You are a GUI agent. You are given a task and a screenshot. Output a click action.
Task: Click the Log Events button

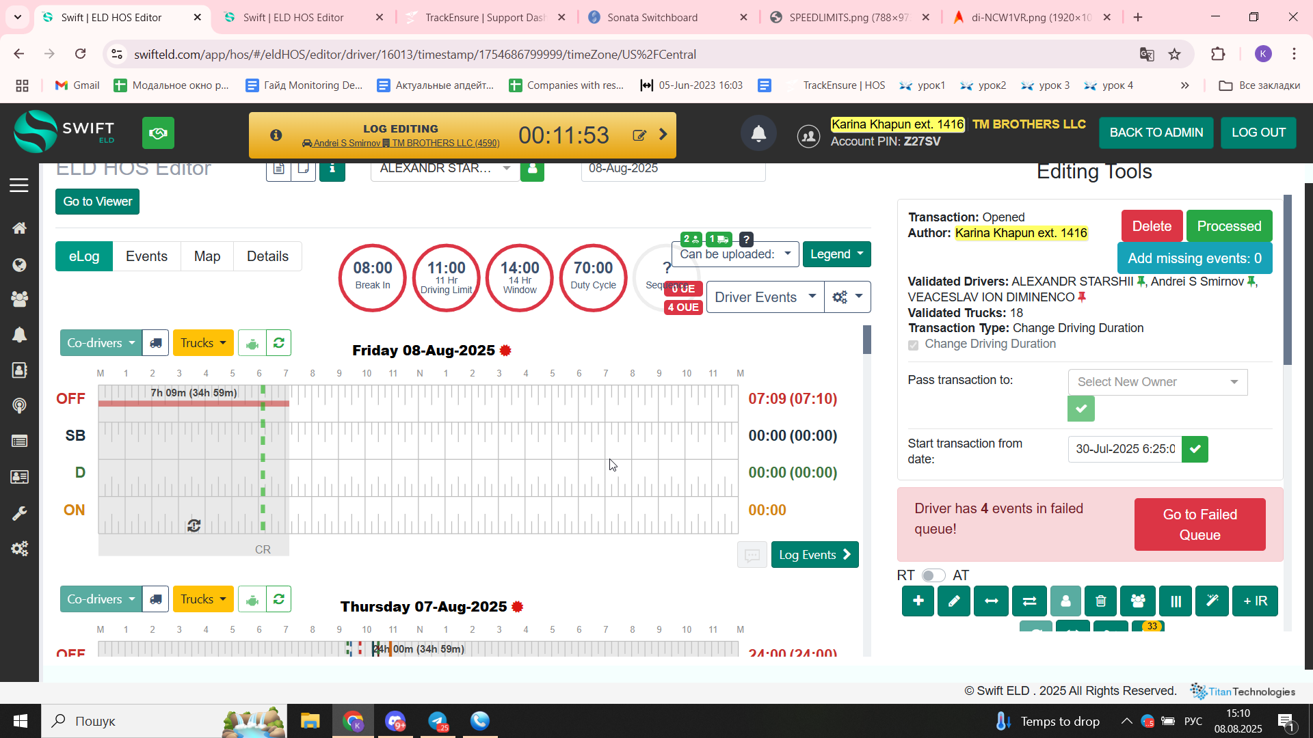pos(814,555)
